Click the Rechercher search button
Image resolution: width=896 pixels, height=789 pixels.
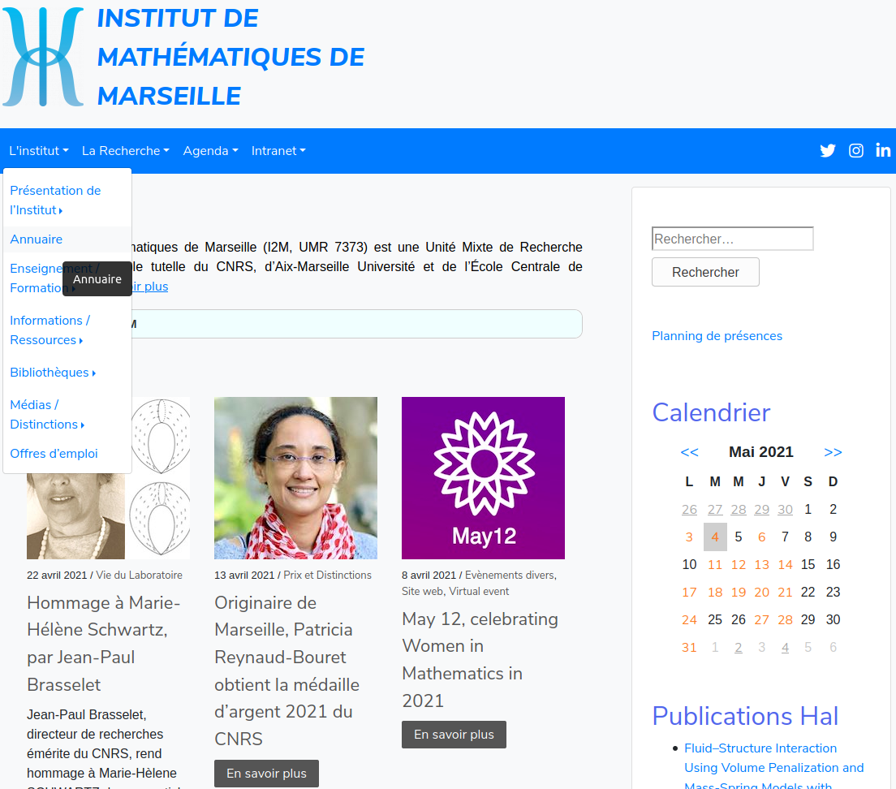(705, 273)
